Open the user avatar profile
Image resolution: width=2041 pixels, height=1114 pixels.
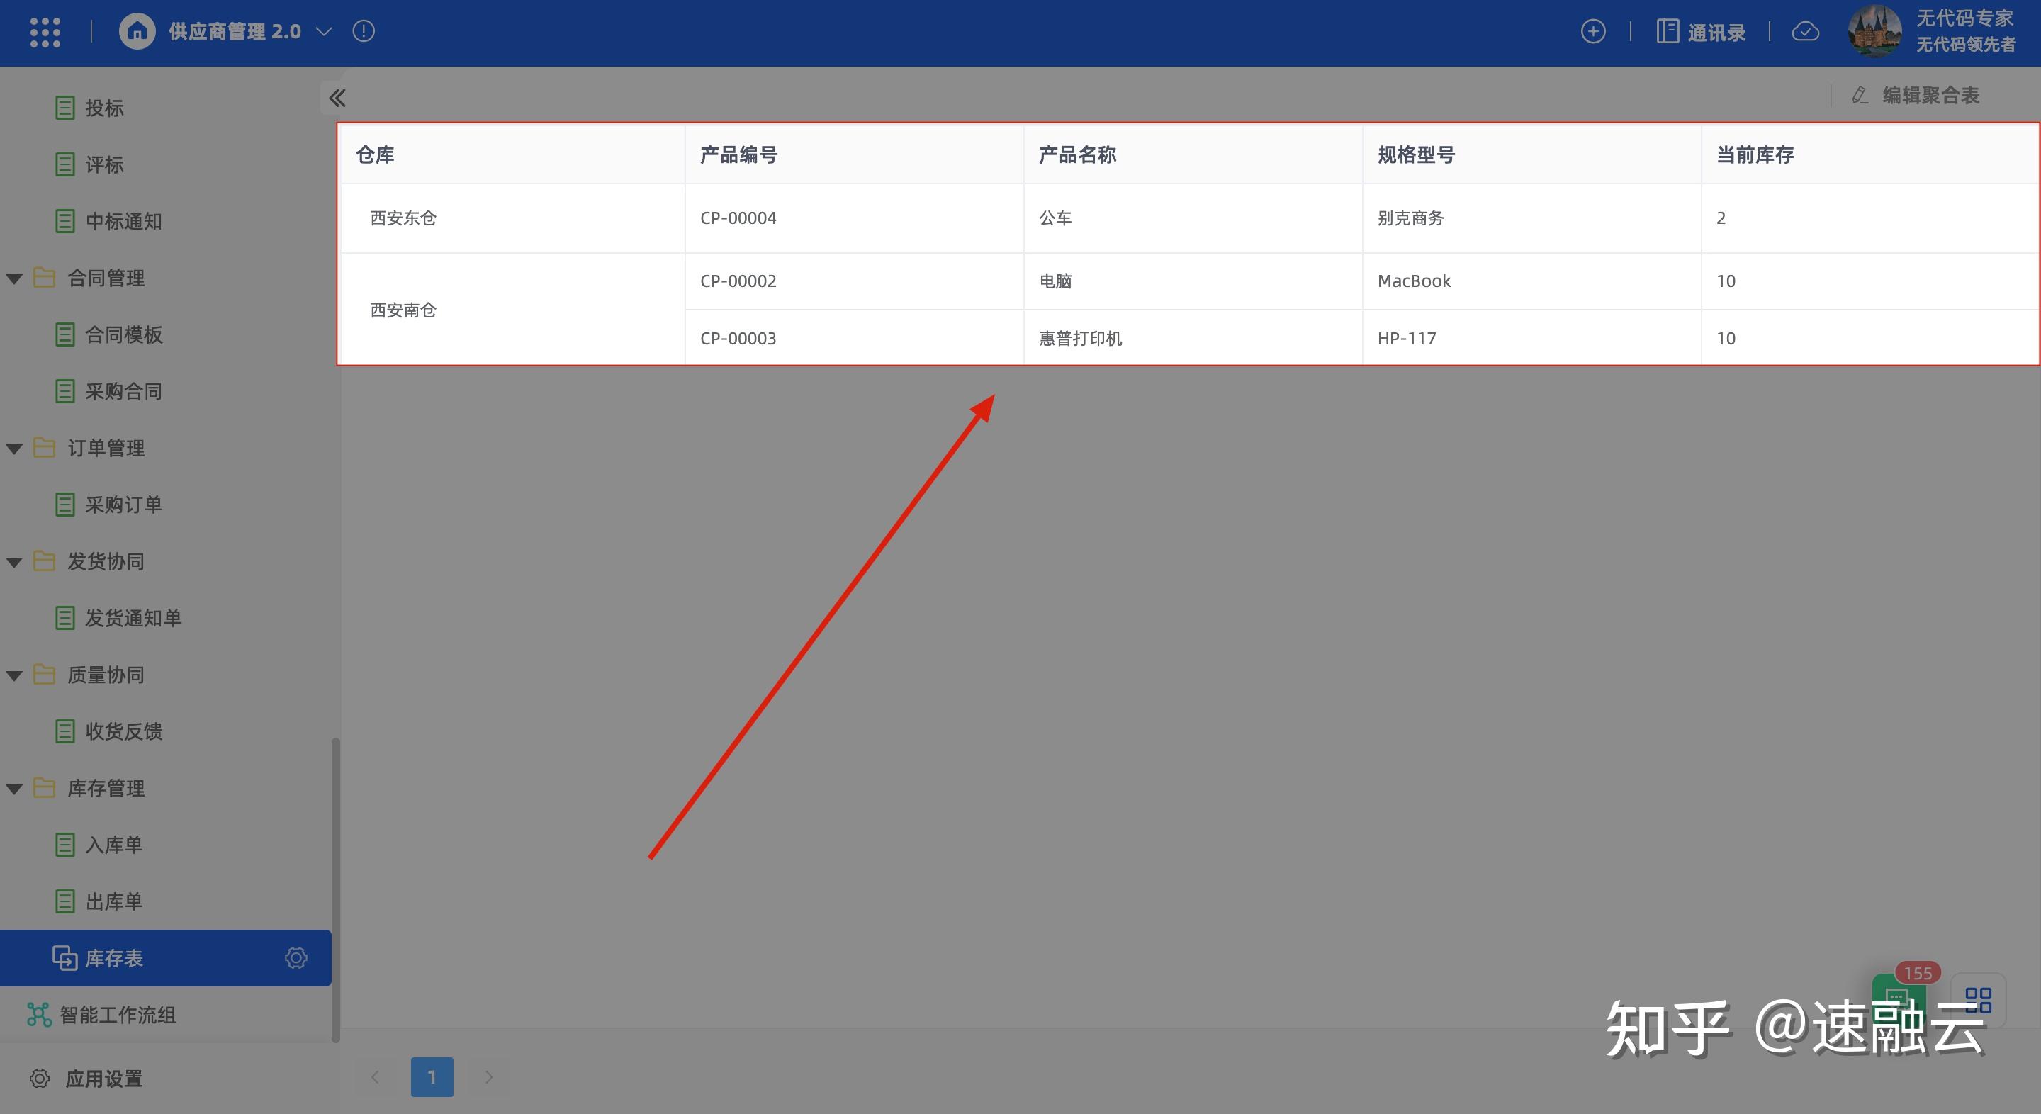[x=1874, y=32]
